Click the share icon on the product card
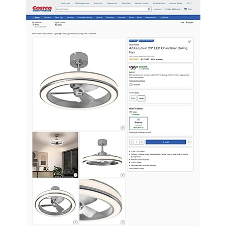 pos(189,42)
